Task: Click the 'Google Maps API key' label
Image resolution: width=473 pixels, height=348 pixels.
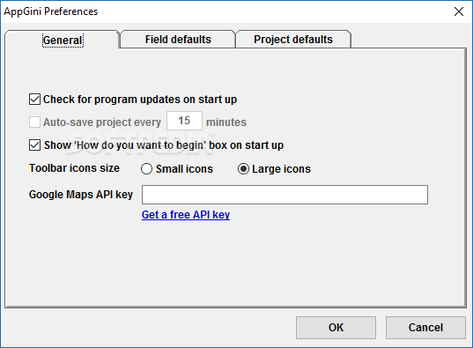Action: [x=81, y=195]
